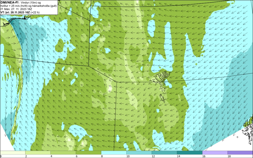Click the 'DMI/NEA-FI' title text
253x158 pixels.
click(x=9, y=2)
